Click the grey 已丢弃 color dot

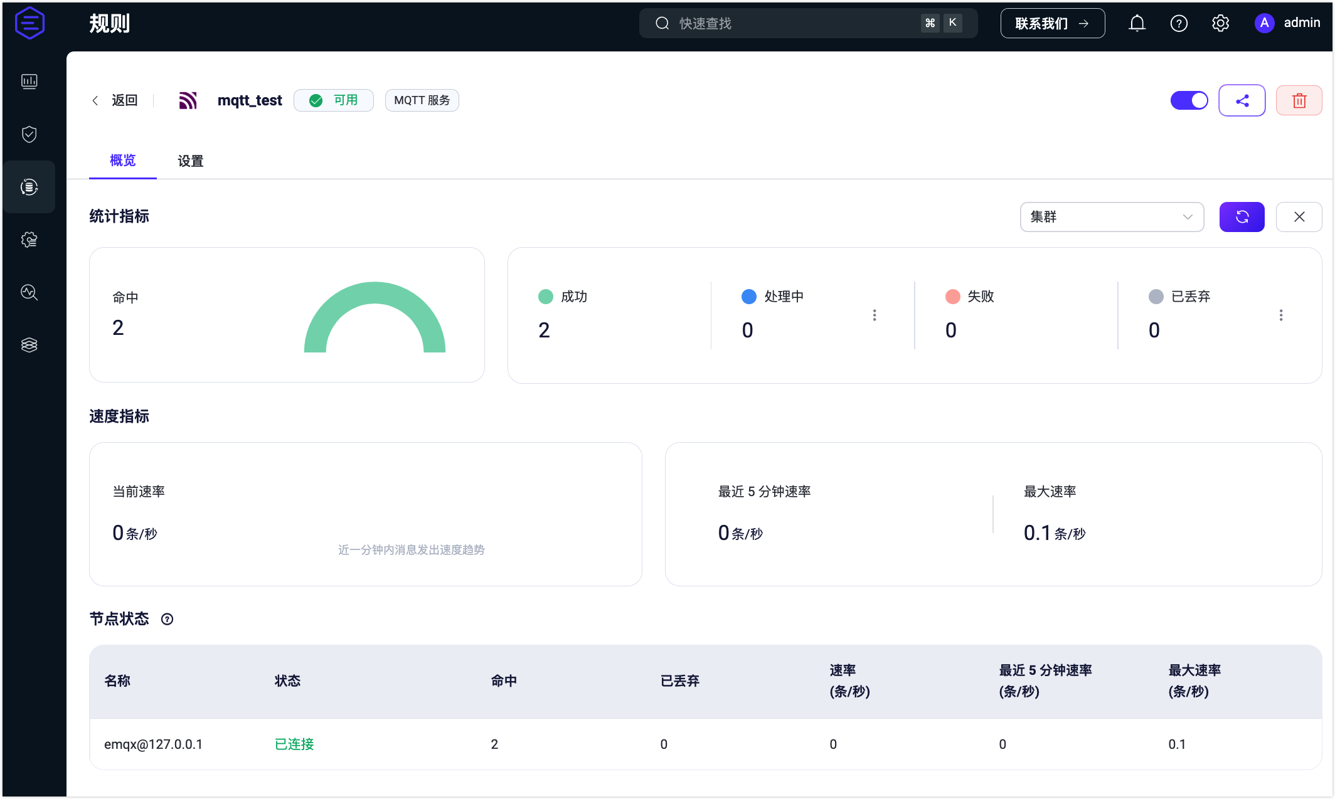click(x=1156, y=297)
